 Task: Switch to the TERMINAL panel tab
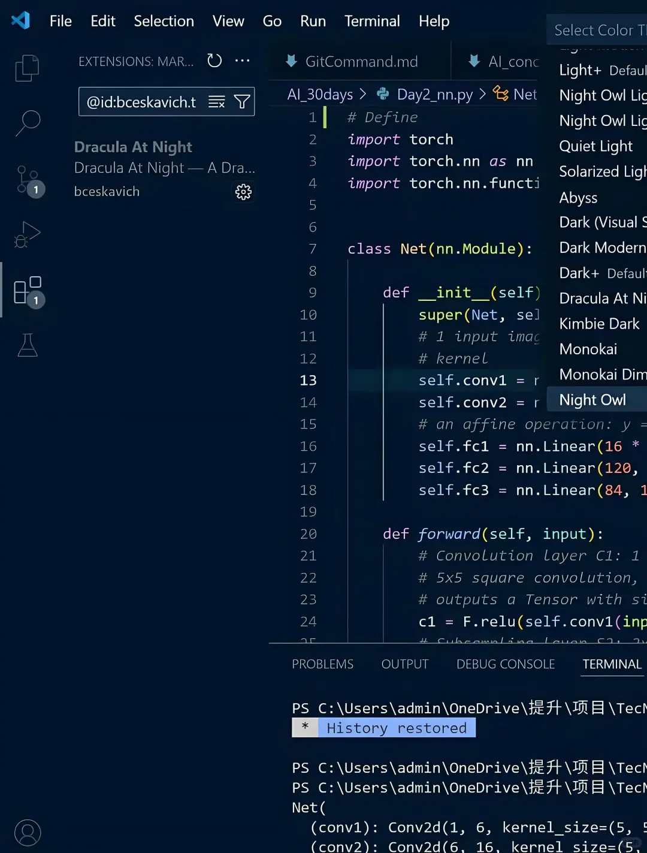(612, 664)
